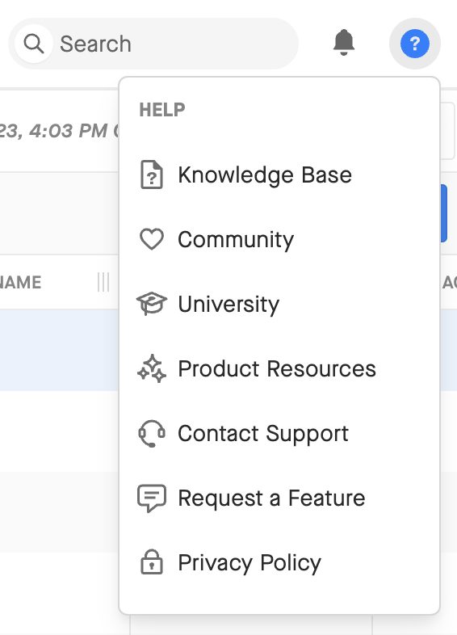The width and height of the screenshot is (457, 635).
Task: Click the Community heart icon
Action: click(151, 239)
